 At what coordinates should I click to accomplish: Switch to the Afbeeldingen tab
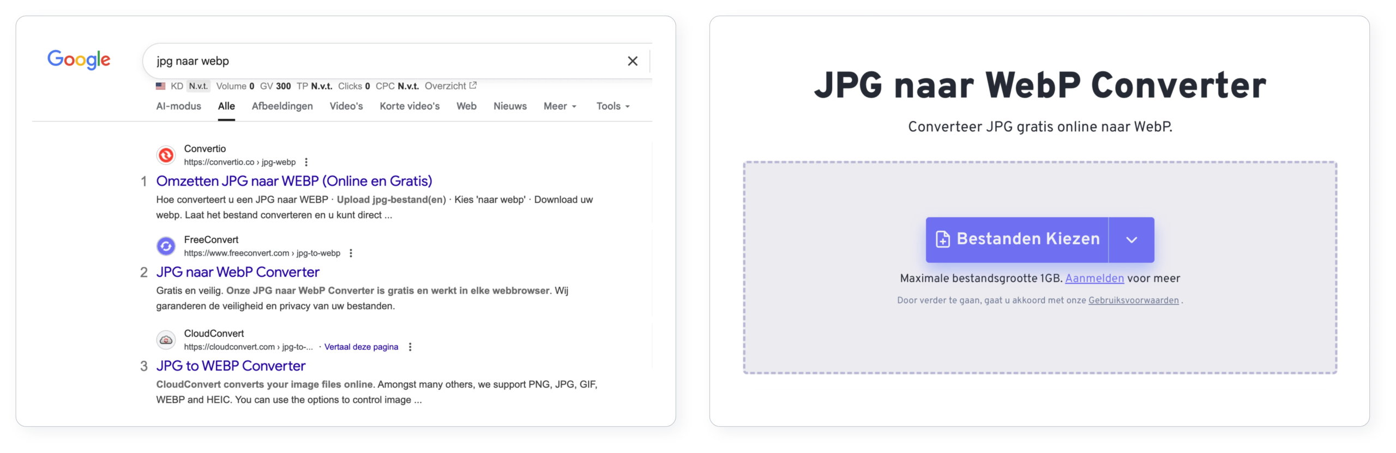pos(282,106)
